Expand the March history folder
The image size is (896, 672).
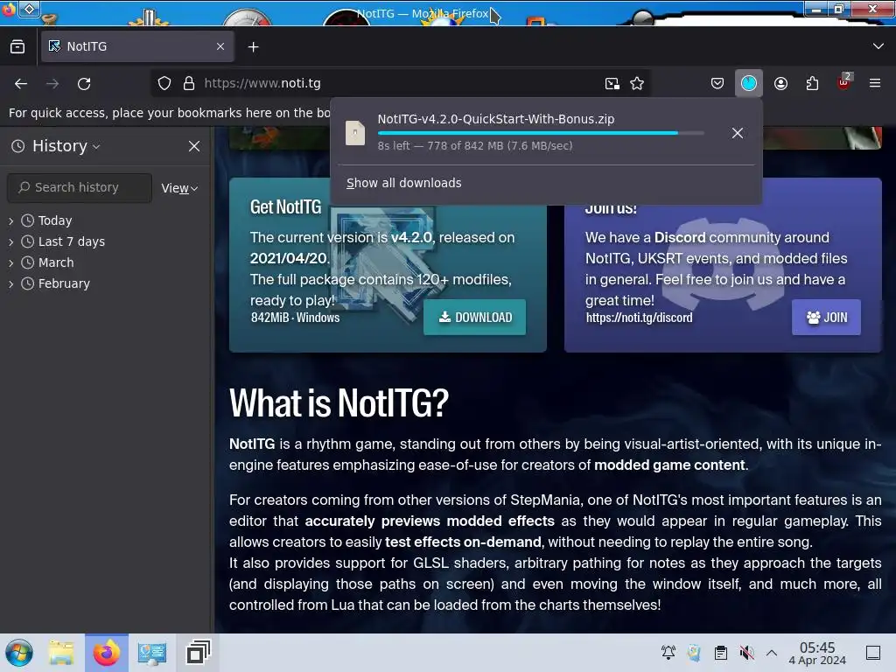point(10,262)
